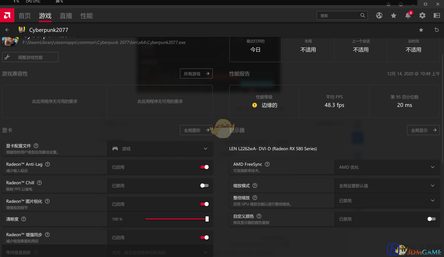This screenshot has height=257, width=444.
Task: Switch to 游戏 tab
Action: coord(45,16)
